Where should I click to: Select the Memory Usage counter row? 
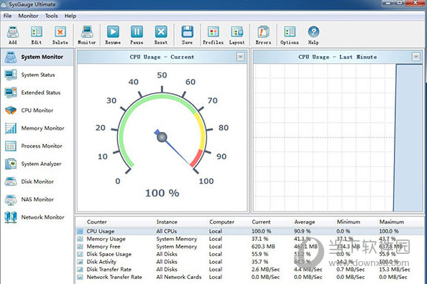coord(250,239)
